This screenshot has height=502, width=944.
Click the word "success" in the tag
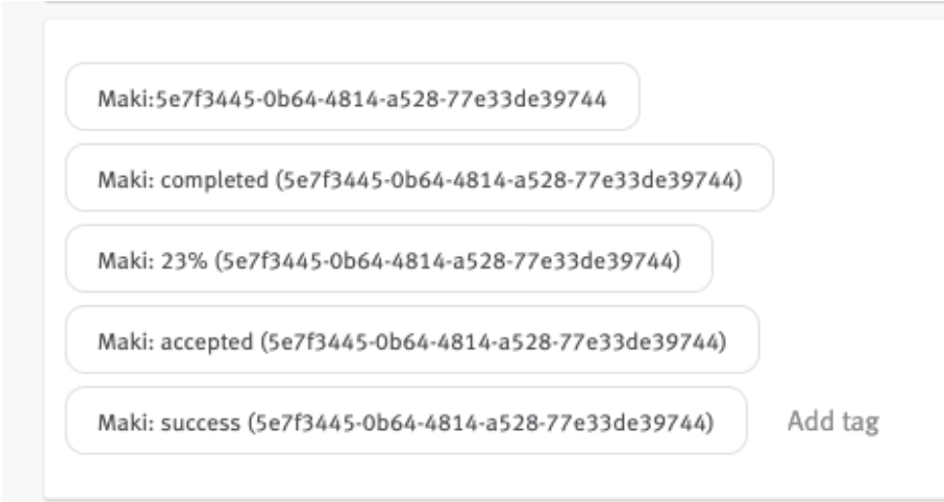click(x=200, y=422)
